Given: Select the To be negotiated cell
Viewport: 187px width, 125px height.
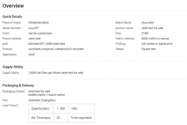Looking at the screenshot, I should pos(81,118).
